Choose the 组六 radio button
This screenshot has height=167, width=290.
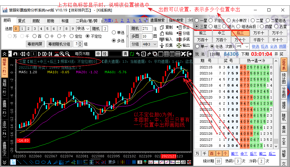229,27
